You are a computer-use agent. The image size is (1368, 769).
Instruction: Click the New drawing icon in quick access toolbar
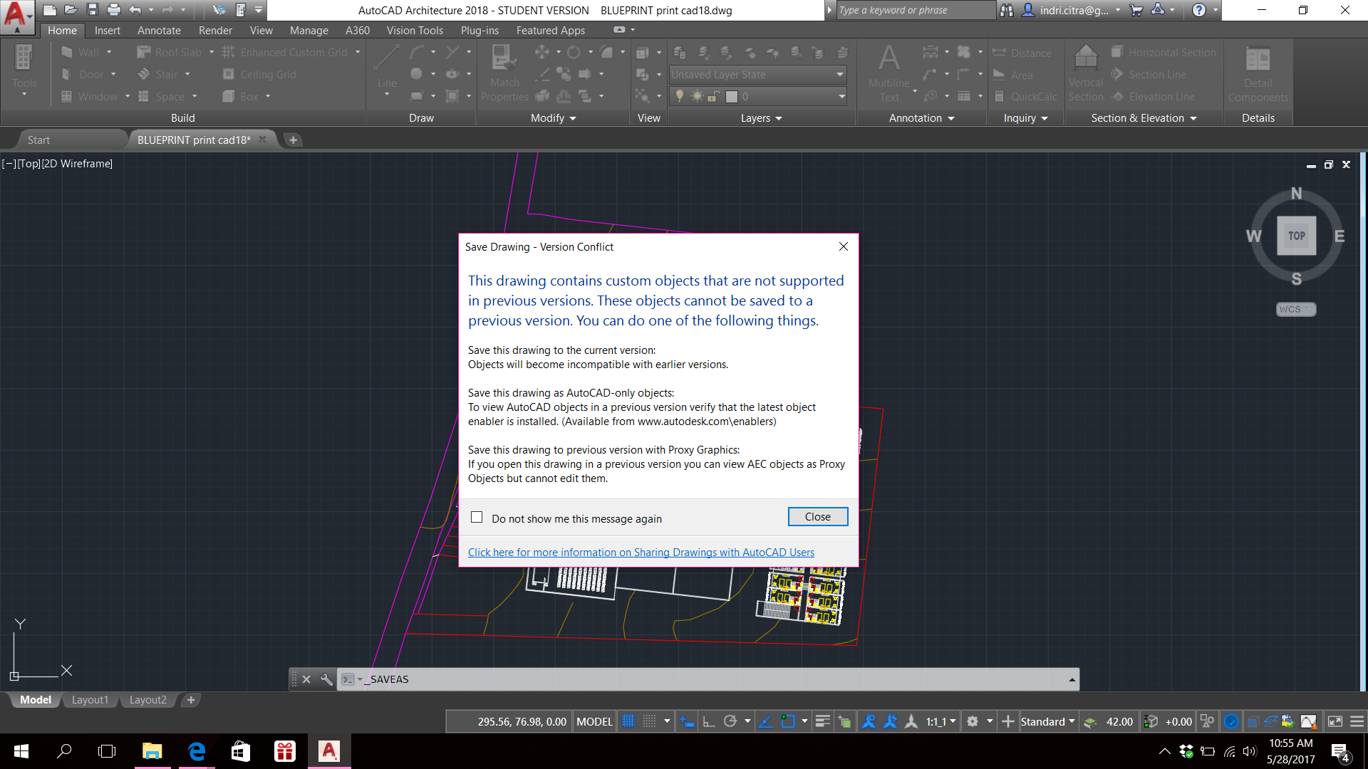[x=49, y=10]
